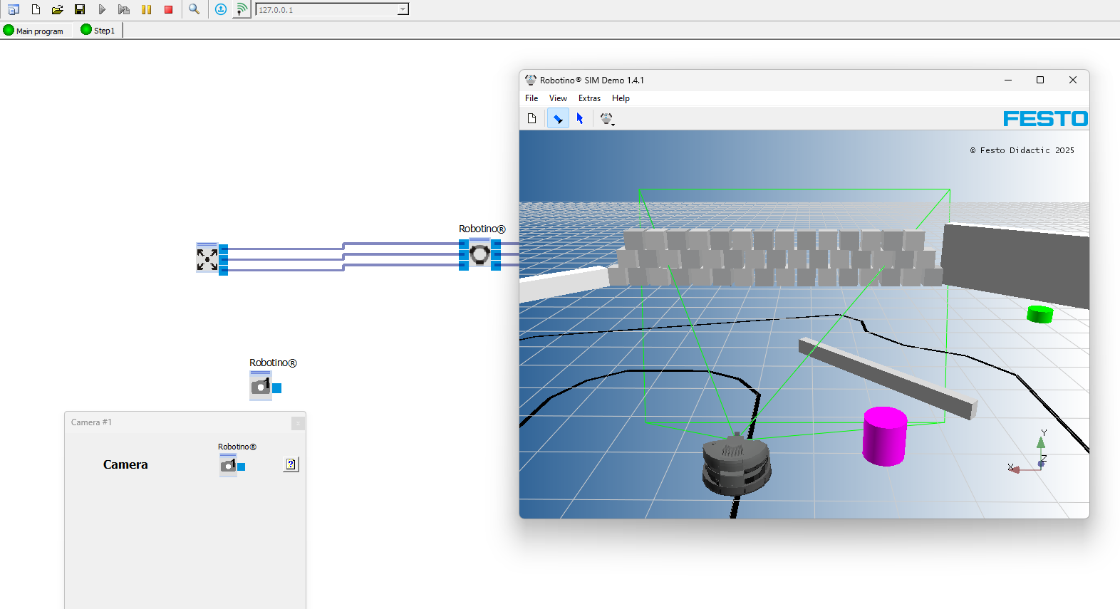This screenshot has height=609, width=1120.
Task: Open a program file via folder icon
Action: tap(58, 10)
